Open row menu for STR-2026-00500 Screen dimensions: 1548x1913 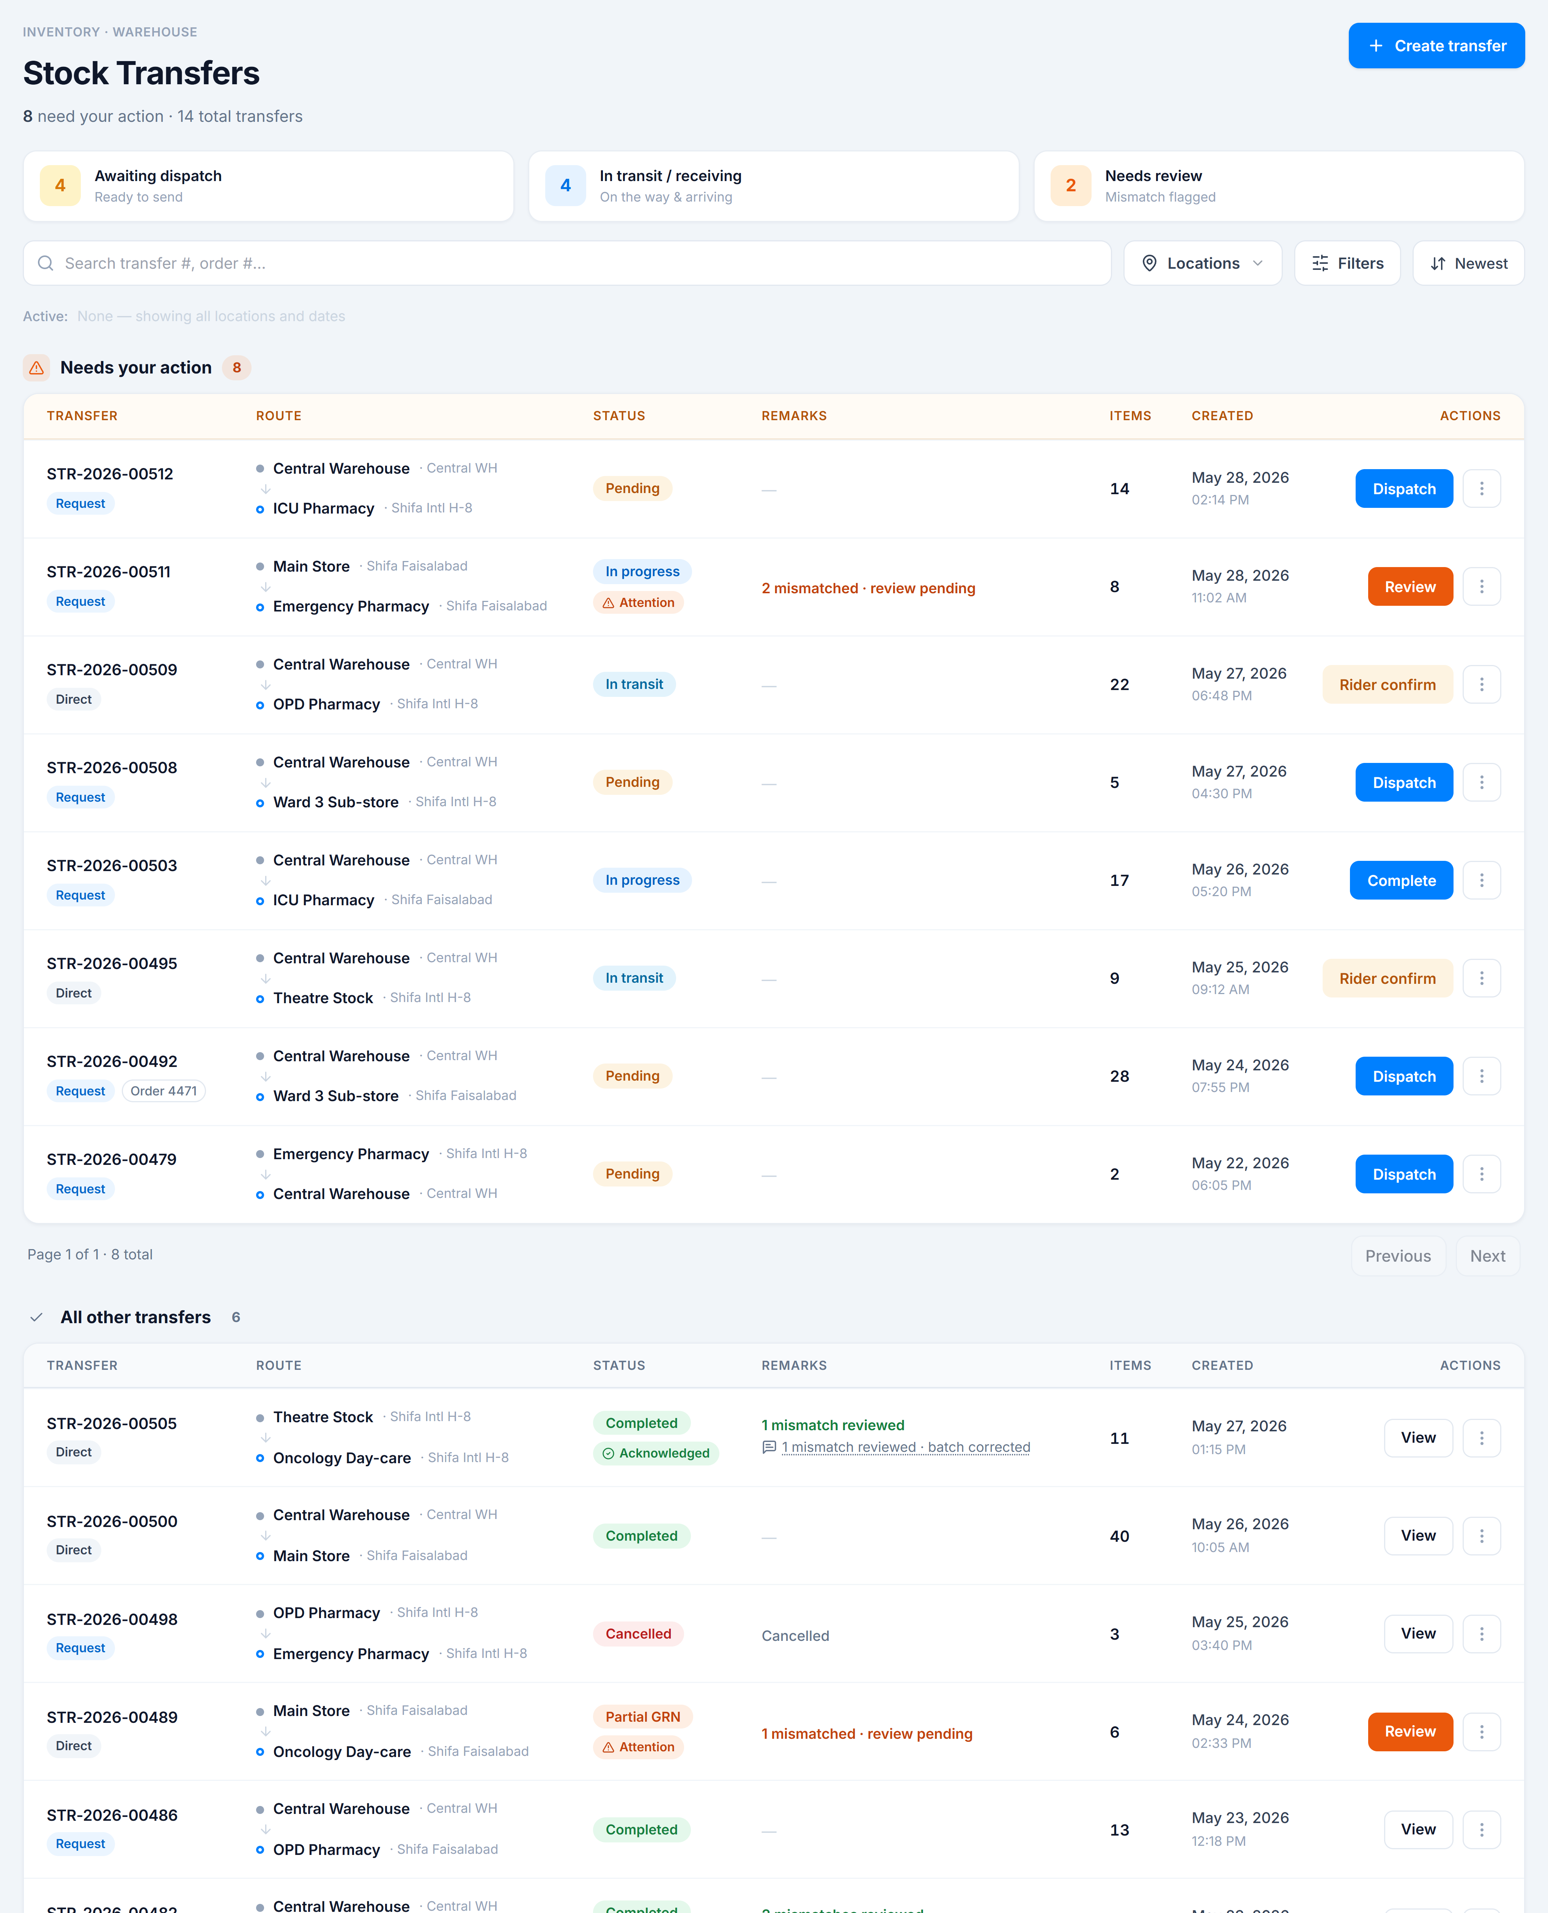coord(1481,1536)
